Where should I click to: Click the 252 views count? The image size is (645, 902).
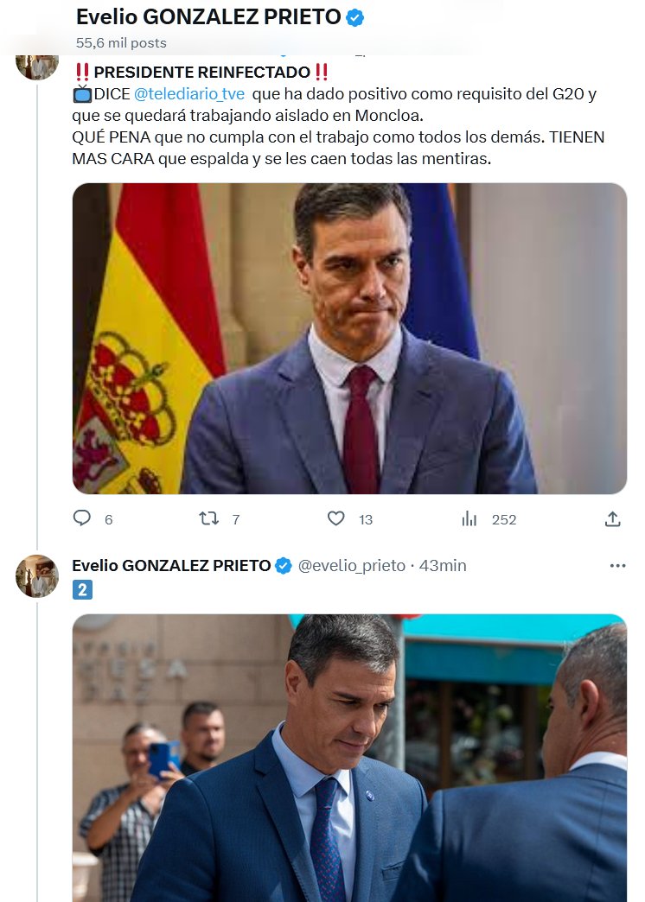pyautogui.click(x=503, y=519)
